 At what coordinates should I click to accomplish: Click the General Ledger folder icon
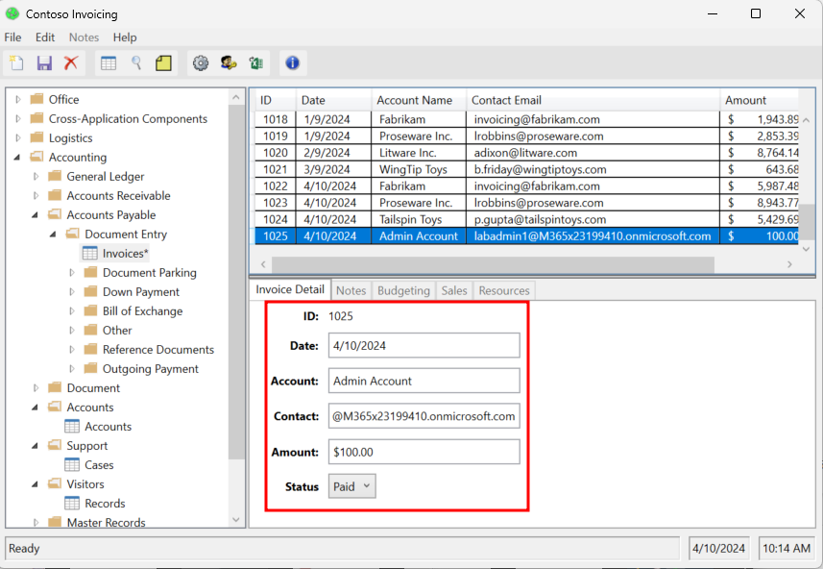click(55, 176)
